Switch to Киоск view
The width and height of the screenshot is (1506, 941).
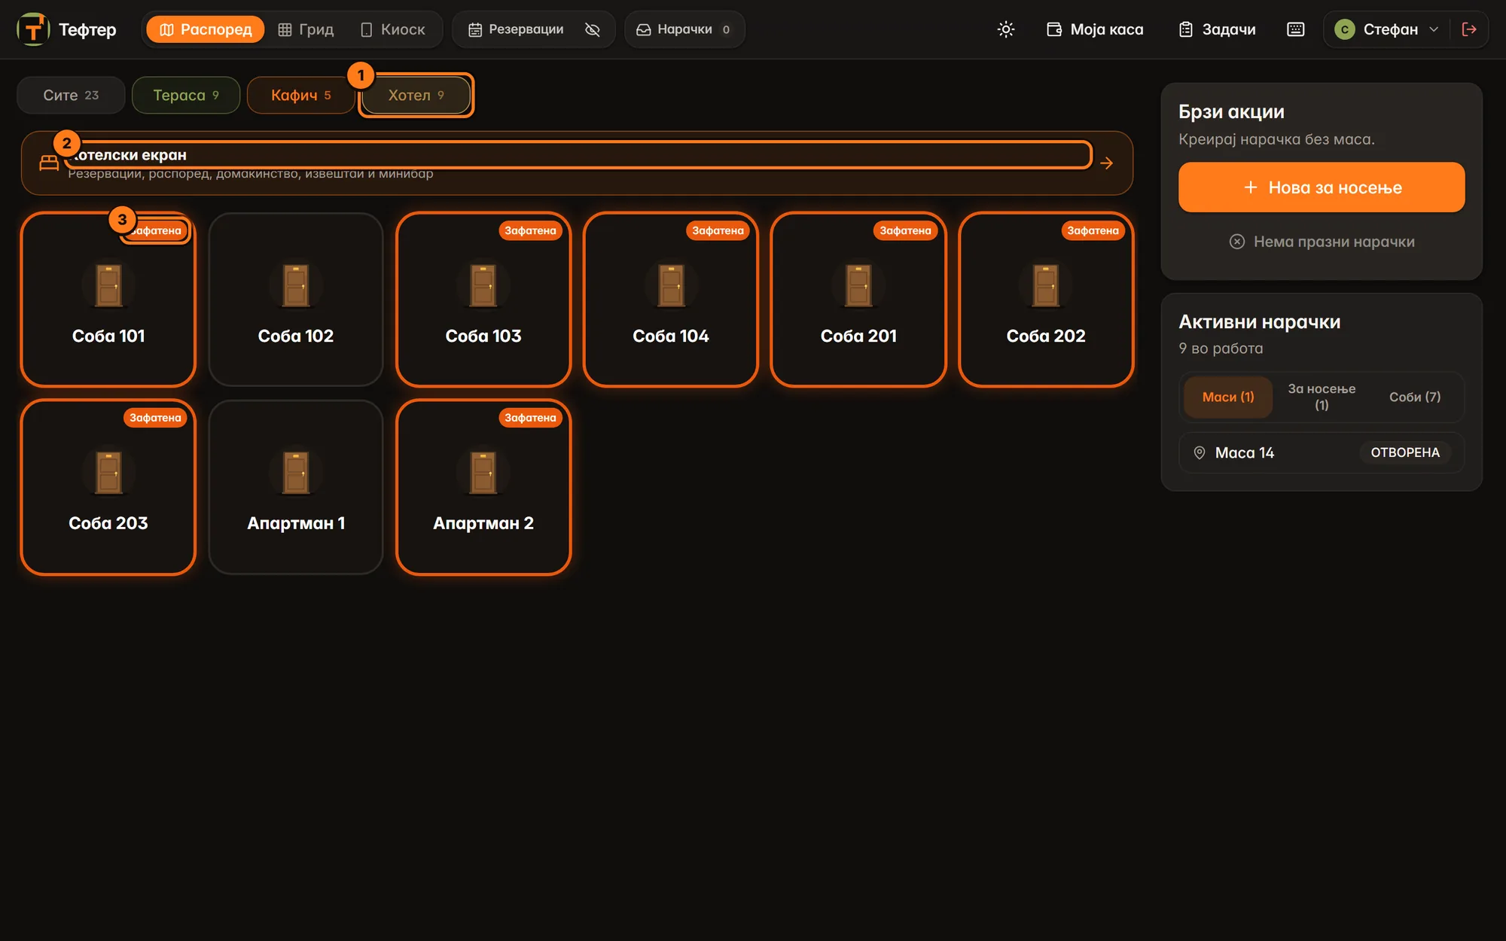[393, 29]
